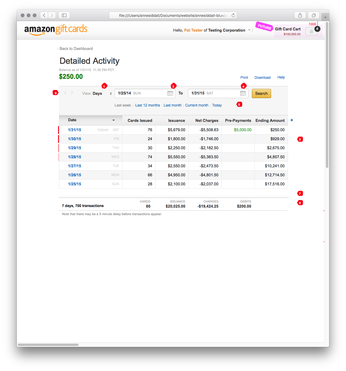Click the Pre-Payments column header
This screenshot has width=346, height=371.
(x=238, y=120)
